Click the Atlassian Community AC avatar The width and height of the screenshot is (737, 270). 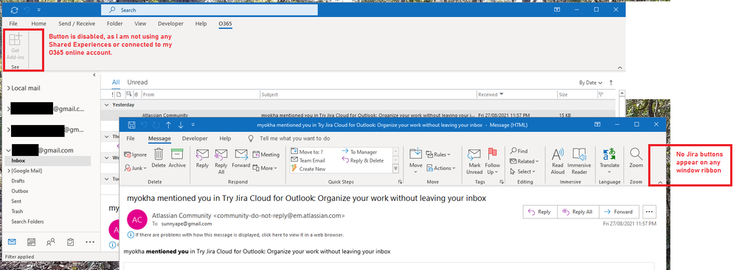click(x=136, y=220)
